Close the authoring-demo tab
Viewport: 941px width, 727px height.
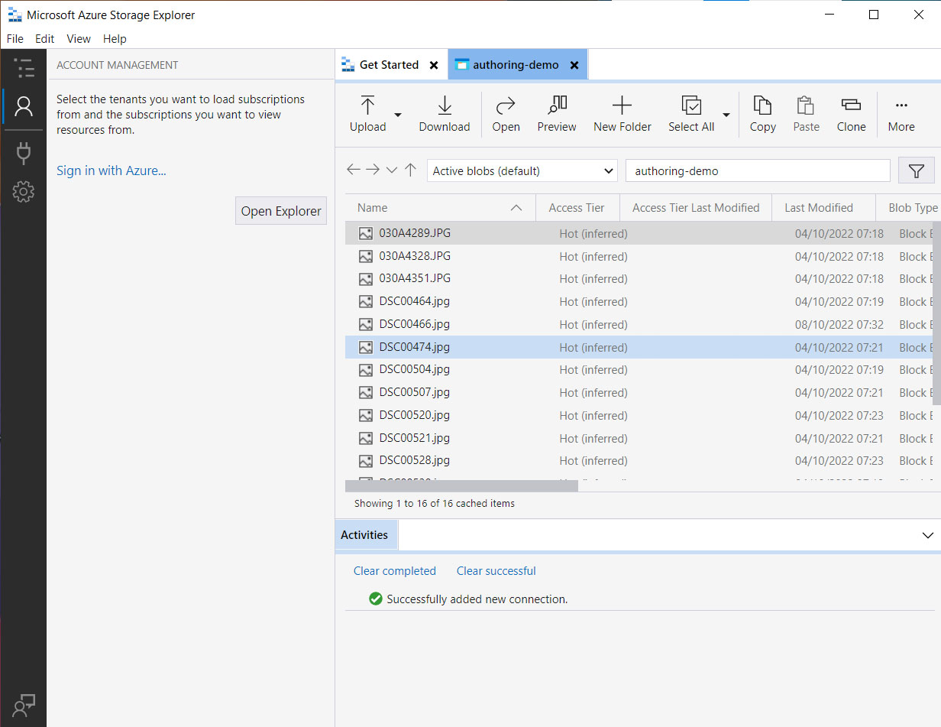click(574, 65)
